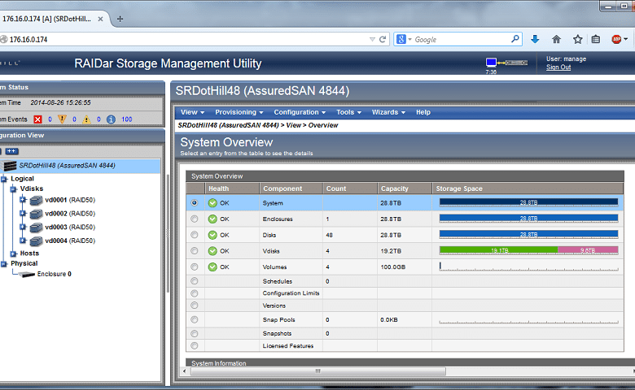Collapse the Physical tree node
The image size is (635, 390).
(x=4, y=263)
